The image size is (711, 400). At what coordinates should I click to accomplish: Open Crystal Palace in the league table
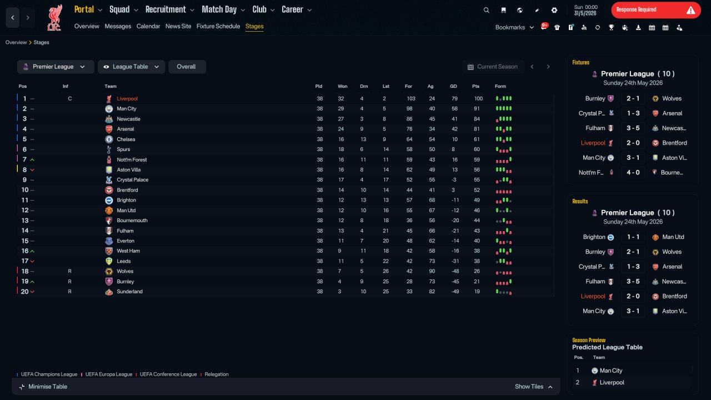tap(133, 180)
